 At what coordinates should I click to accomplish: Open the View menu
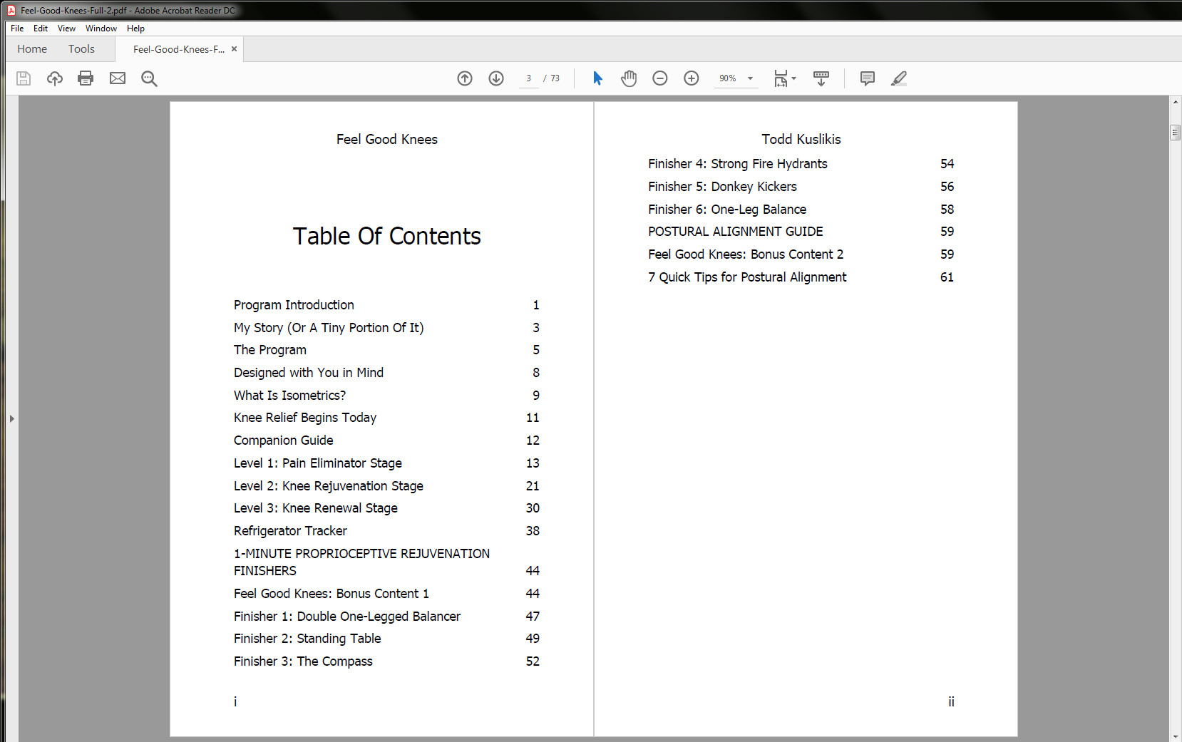tap(66, 29)
